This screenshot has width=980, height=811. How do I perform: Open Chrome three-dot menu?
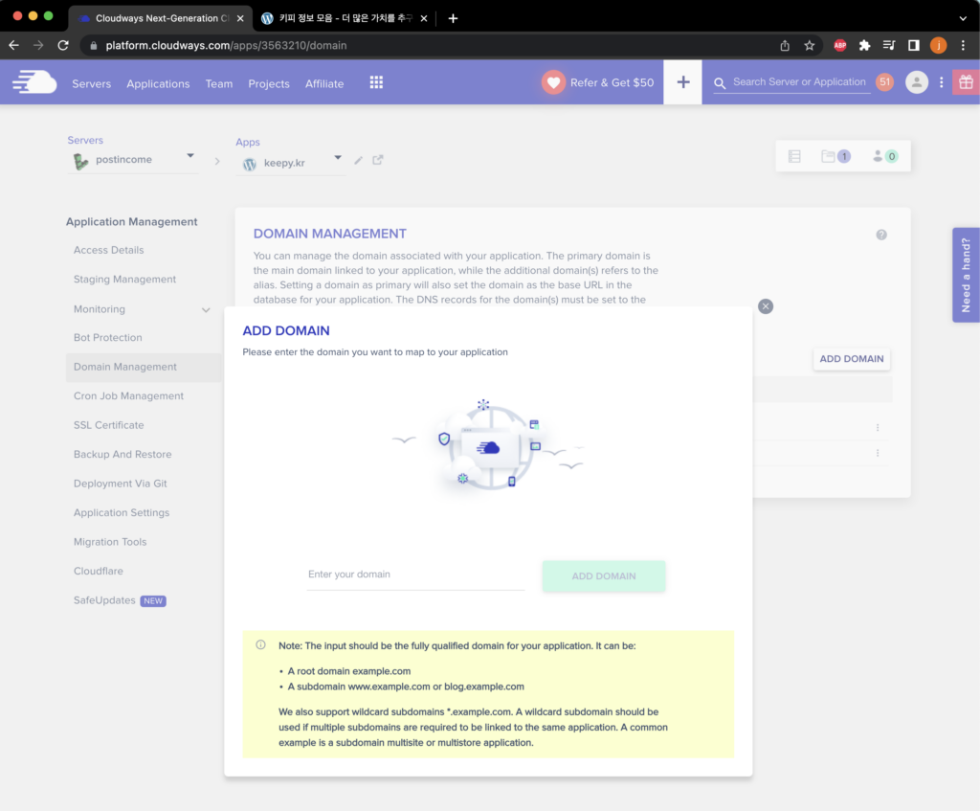coord(963,45)
